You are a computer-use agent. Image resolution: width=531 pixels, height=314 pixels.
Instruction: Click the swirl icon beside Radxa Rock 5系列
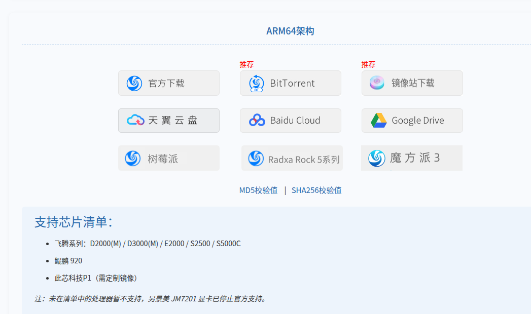256,158
